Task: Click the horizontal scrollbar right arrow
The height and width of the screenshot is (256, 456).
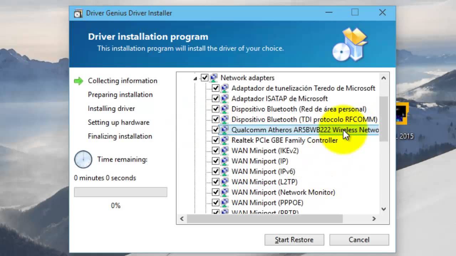Action: click(374, 219)
